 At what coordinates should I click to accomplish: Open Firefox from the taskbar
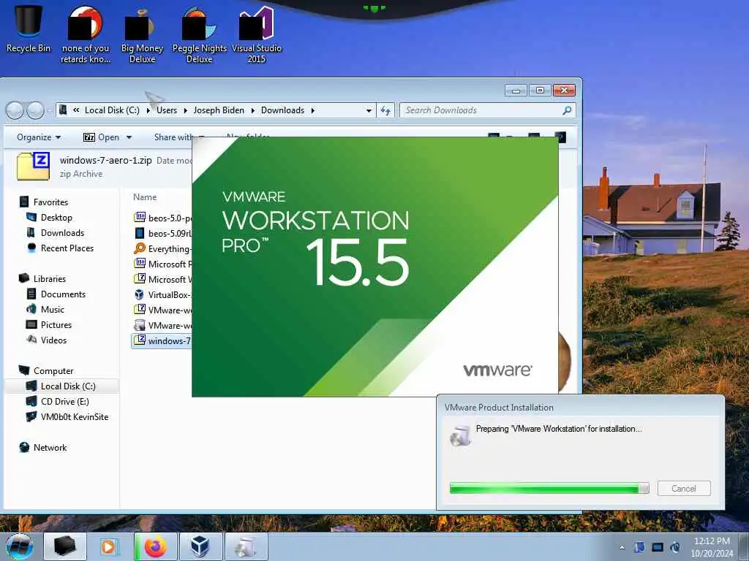tap(156, 546)
